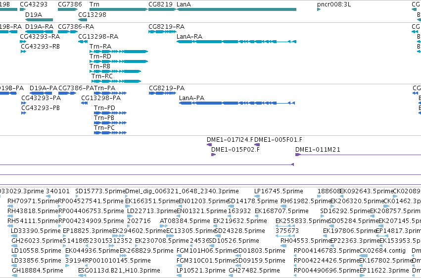Click the Trn-PC protein glyph

coord(110,132)
